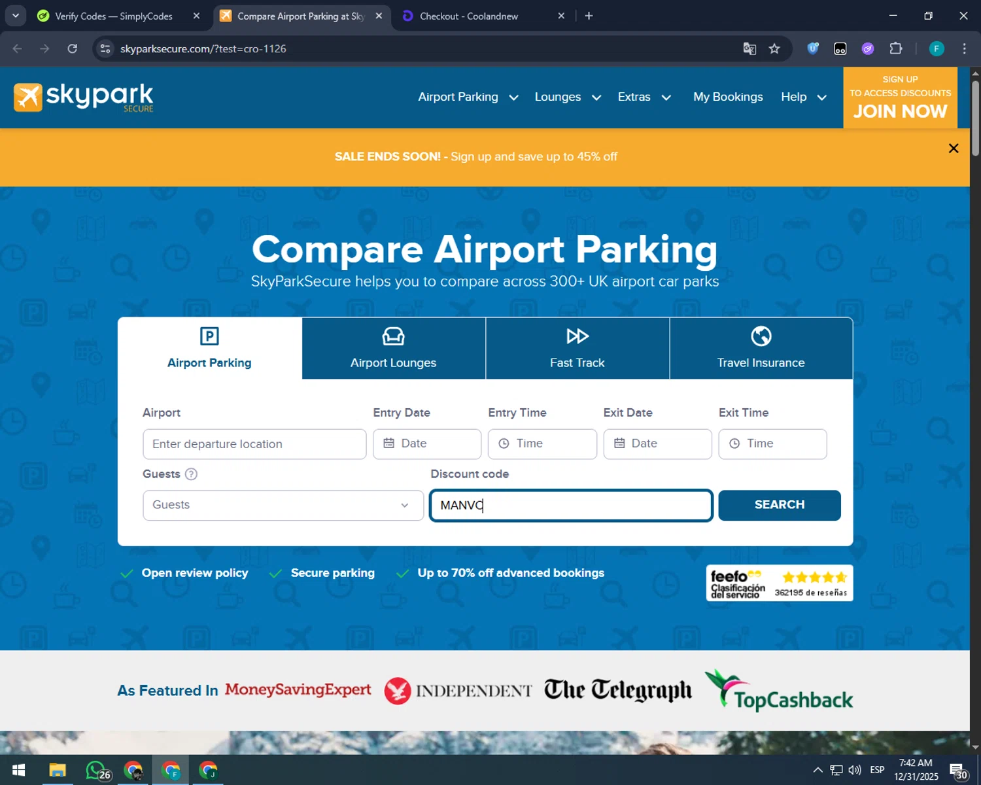This screenshot has width=981, height=785.
Task: Go back to previous page
Action: click(x=18, y=48)
